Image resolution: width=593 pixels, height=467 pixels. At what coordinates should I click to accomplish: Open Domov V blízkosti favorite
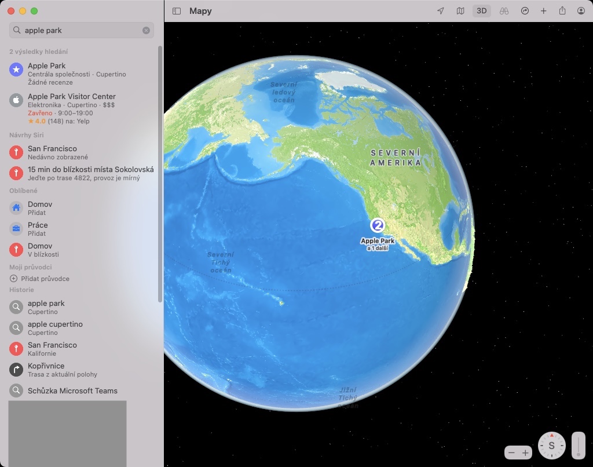81,250
